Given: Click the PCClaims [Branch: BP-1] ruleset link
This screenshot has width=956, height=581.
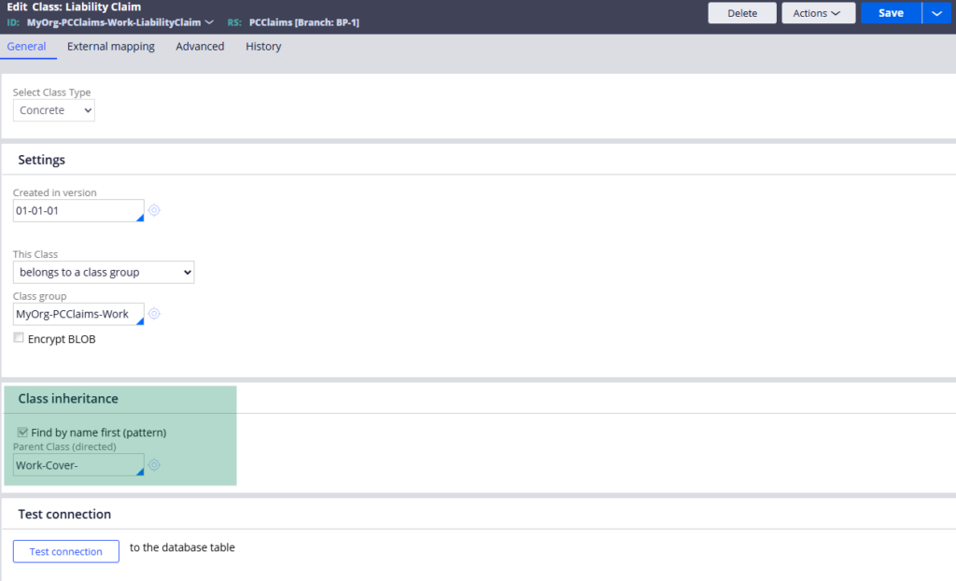Looking at the screenshot, I should click(x=304, y=22).
